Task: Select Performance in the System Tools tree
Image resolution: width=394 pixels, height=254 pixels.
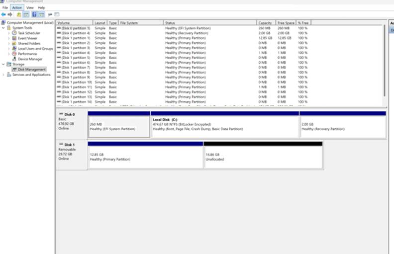Action: [27, 54]
